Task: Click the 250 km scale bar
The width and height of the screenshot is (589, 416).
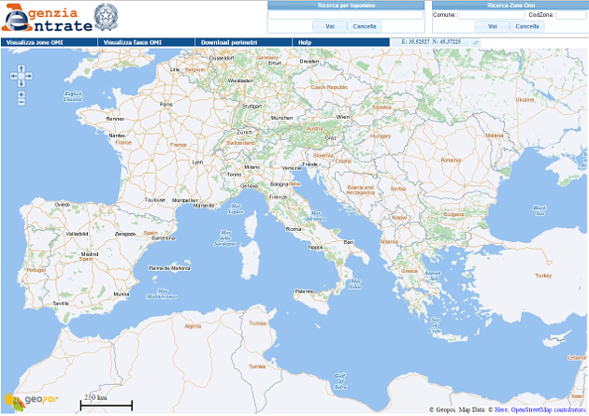Action: click(x=106, y=403)
